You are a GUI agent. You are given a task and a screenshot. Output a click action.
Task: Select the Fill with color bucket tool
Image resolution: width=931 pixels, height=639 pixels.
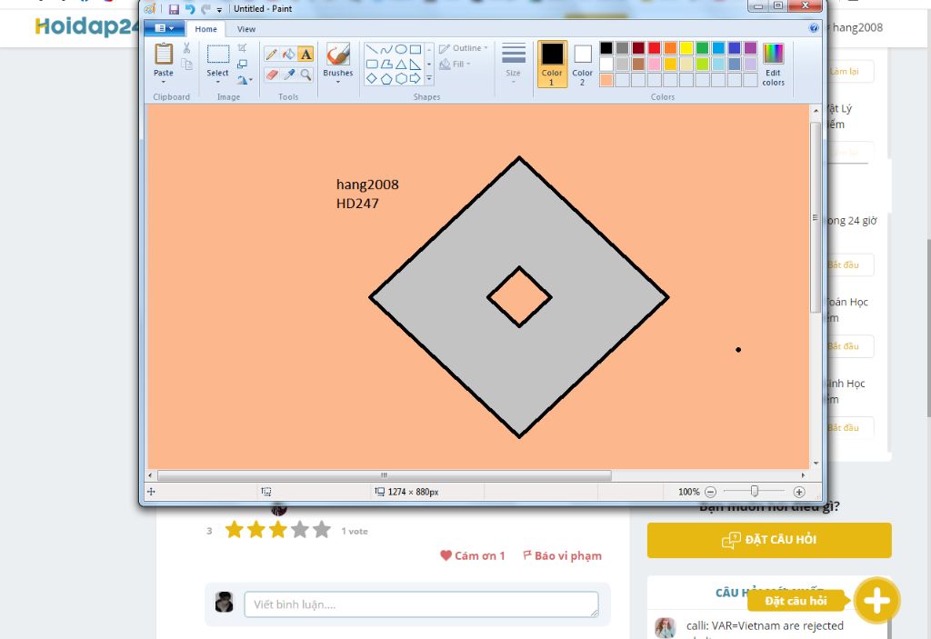coord(288,54)
